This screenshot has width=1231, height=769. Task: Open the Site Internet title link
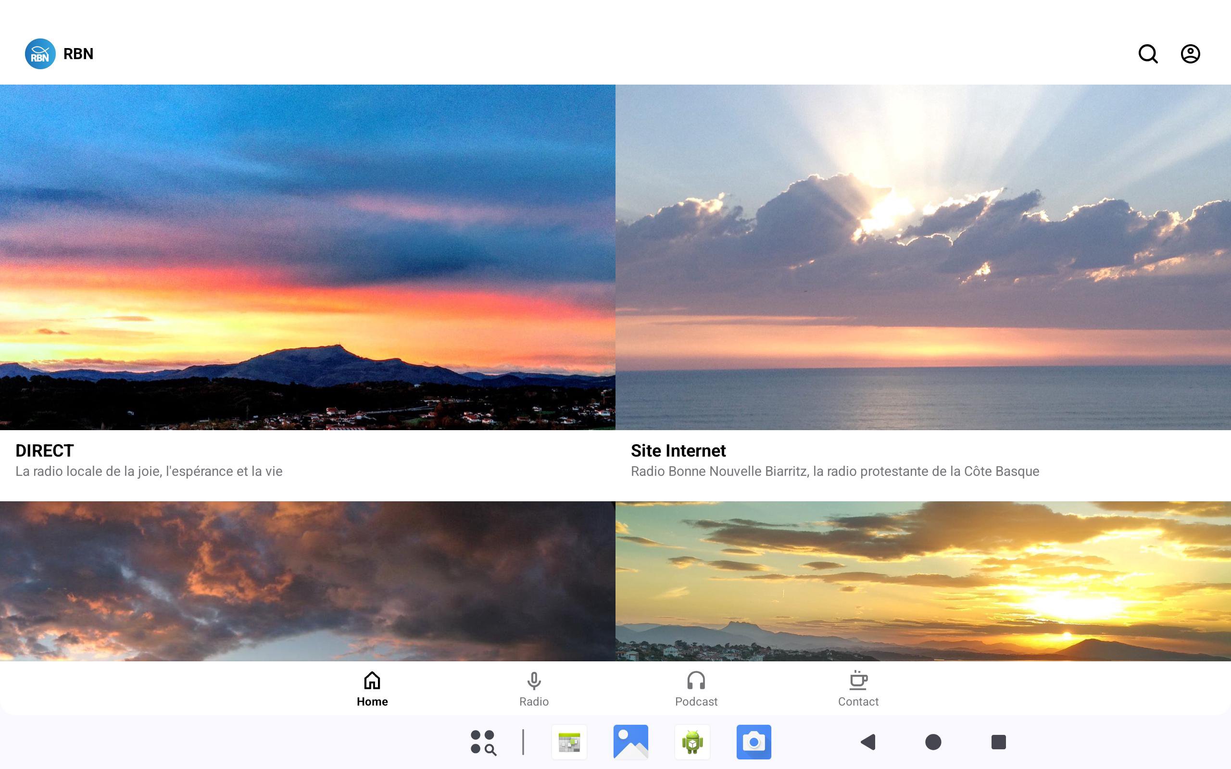pos(678,451)
